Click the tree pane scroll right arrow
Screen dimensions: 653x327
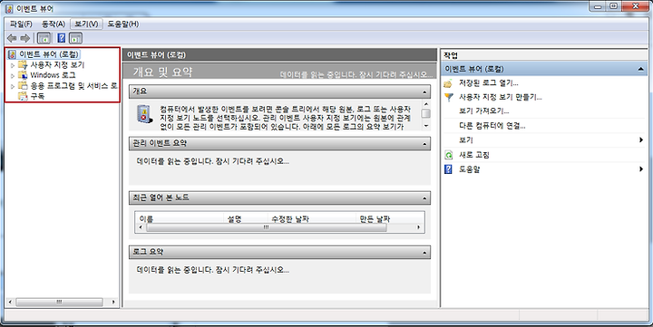113,302
